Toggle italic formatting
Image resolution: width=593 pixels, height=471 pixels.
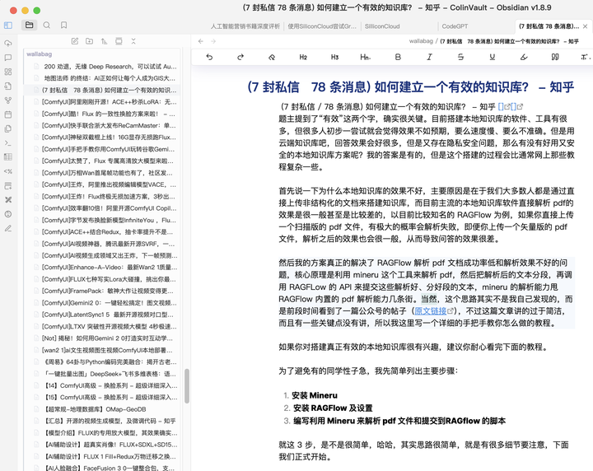coord(429,57)
